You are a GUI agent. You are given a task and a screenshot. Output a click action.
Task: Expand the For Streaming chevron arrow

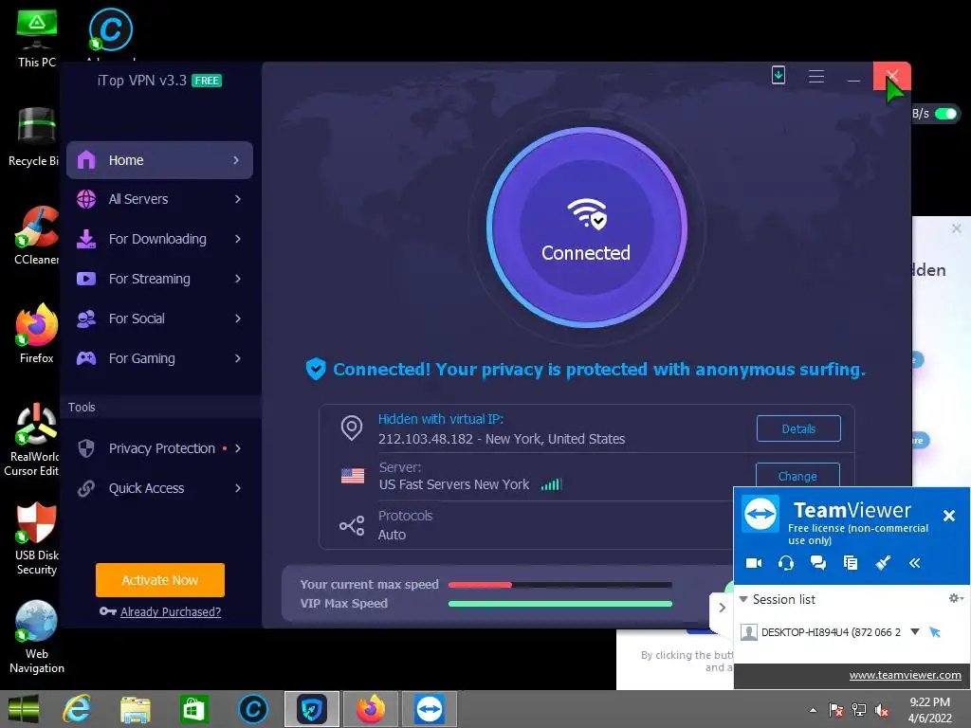point(238,279)
